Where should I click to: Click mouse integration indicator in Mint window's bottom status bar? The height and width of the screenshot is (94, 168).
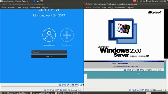pyautogui.click(x=66, y=90)
